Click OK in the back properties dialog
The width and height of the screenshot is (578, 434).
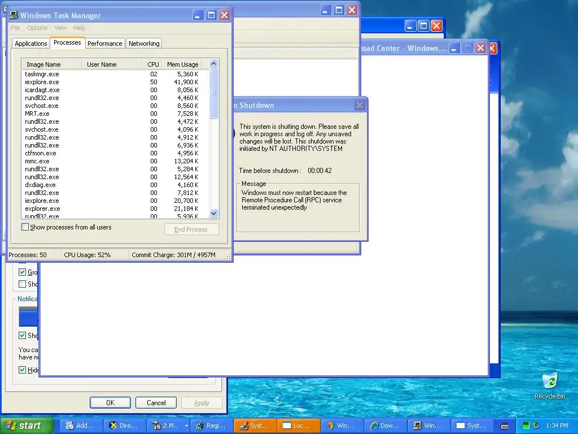(x=110, y=402)
